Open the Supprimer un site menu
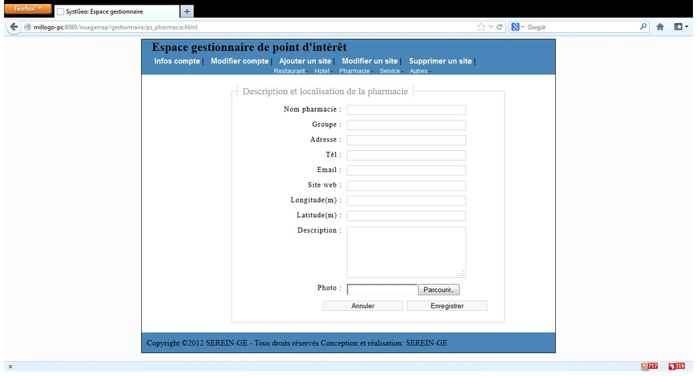Image resolution: width=697 pixels, height=376 pixels. pyautogui.click(x=440, y=61)
